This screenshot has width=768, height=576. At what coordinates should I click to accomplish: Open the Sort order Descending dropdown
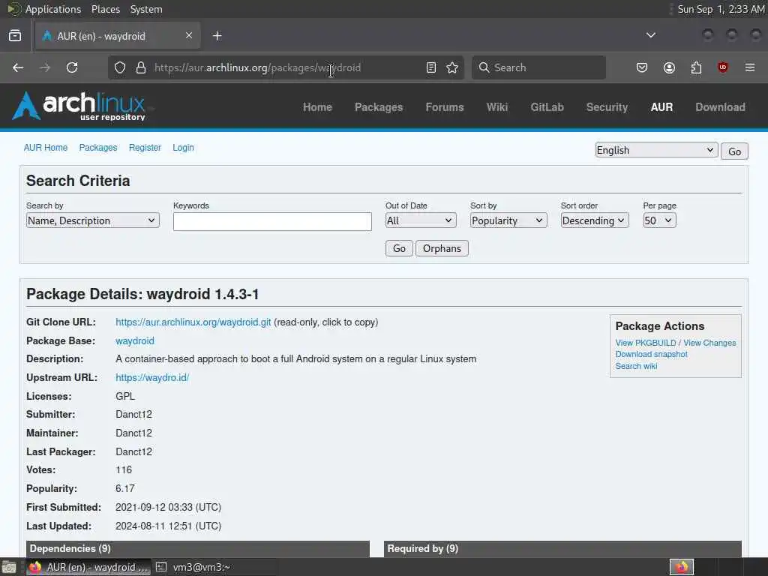pyautogui.click(x=595, y=220)
